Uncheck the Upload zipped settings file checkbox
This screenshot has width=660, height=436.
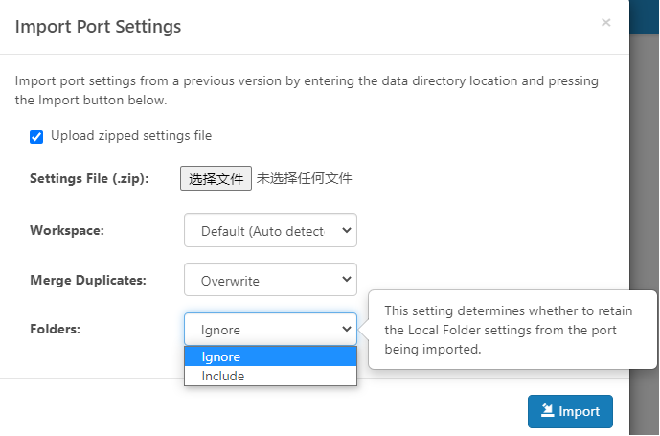(x=36, y=136)
